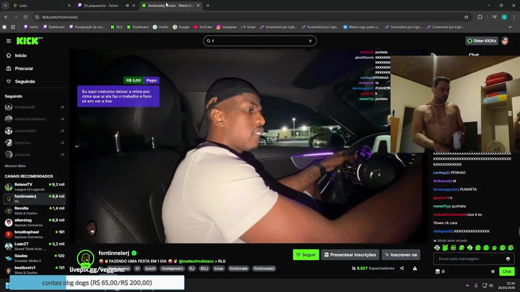This screenshot has width=520, height=292.
Task: Click the brazil tag
Action: (x=150, y=268)
